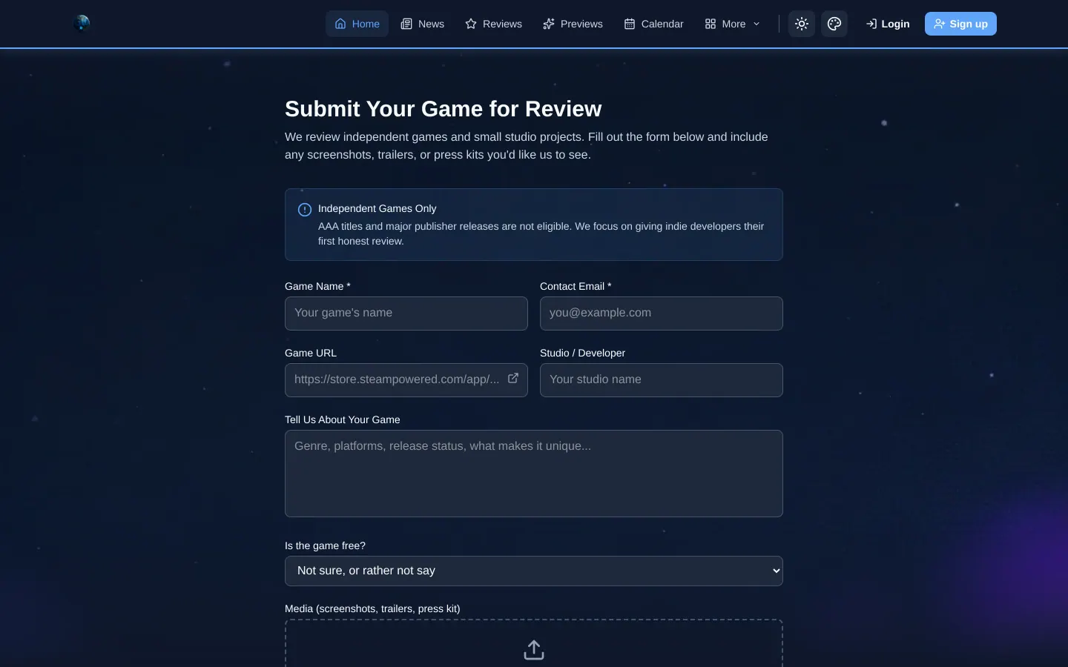Click the 'Submit Your Game for Review' heading

pyautogui.click(x=443, y=109)
